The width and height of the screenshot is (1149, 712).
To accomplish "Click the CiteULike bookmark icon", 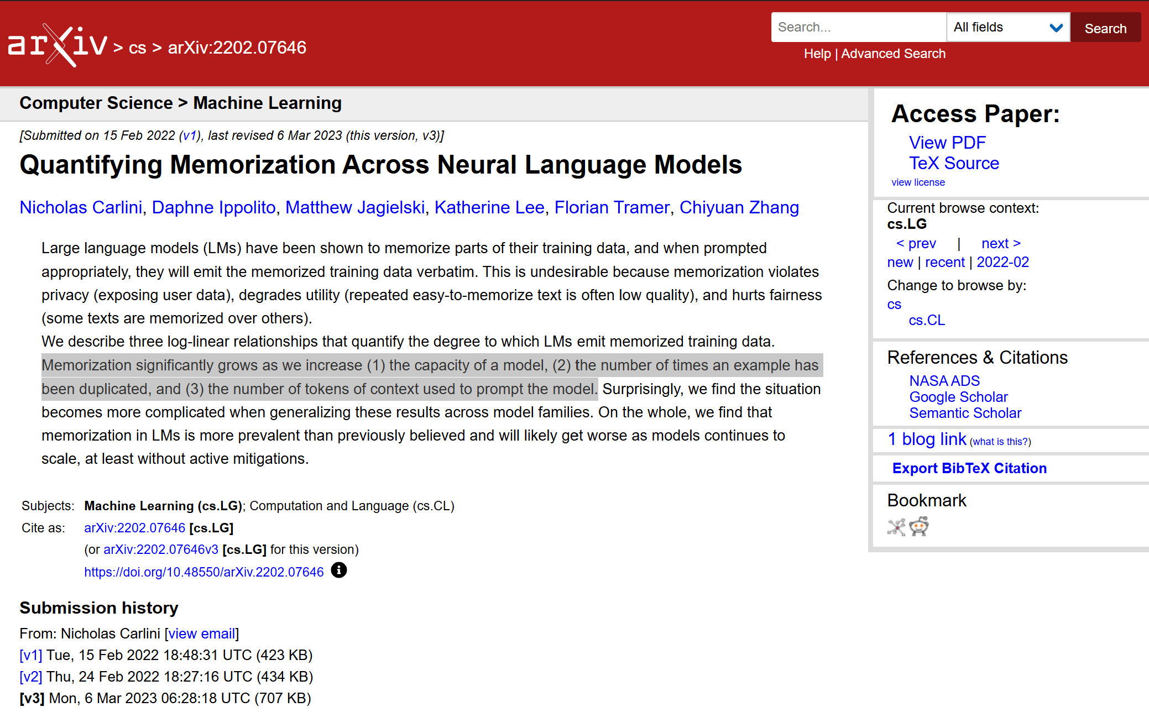I will (896, 527).
